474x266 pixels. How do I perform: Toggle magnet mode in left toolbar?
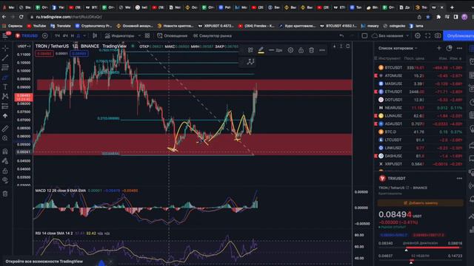click(x=5, y=151)
